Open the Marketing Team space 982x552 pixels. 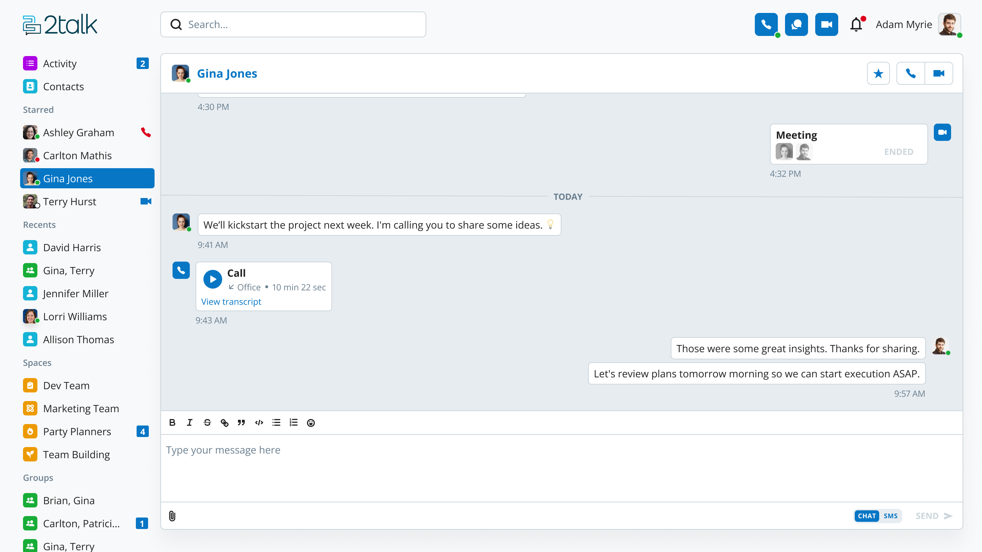click(87, 408)
